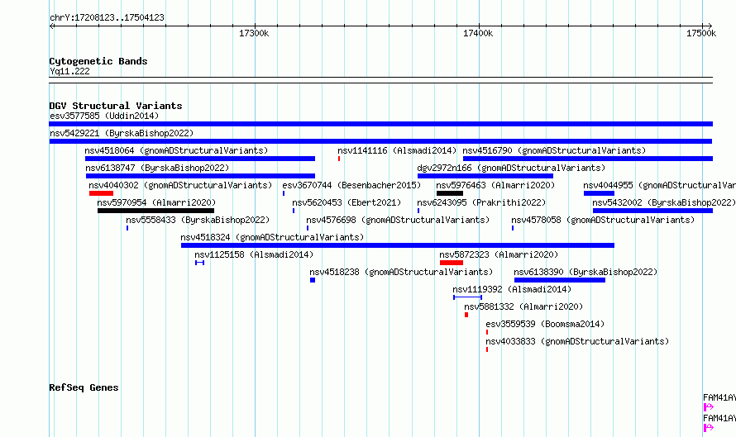This screenshot has width=736, height=437.
Task: Click nsv4033833 gnomAD variant label
Action: 577,341
